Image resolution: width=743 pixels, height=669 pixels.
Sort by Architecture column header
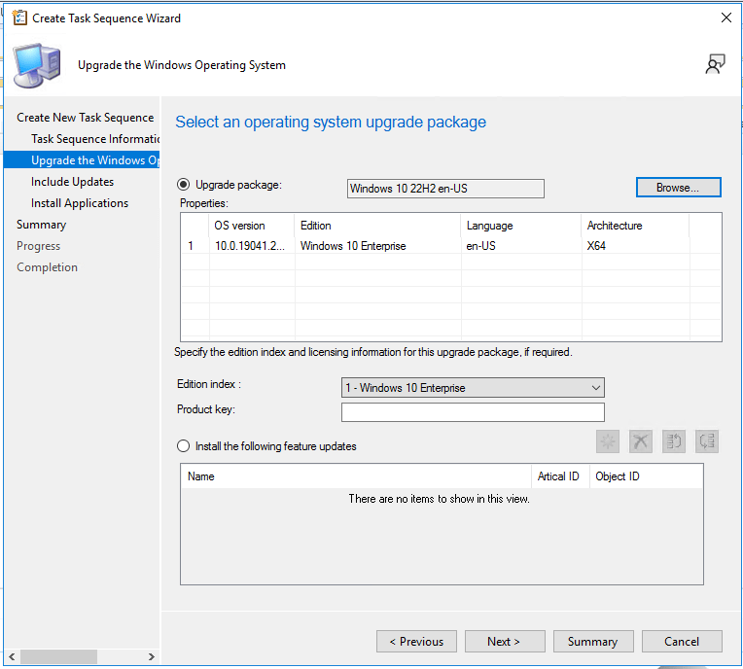(x=635, y=226)
